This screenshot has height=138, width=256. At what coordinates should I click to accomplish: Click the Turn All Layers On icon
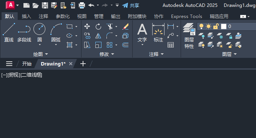[201, 45]
